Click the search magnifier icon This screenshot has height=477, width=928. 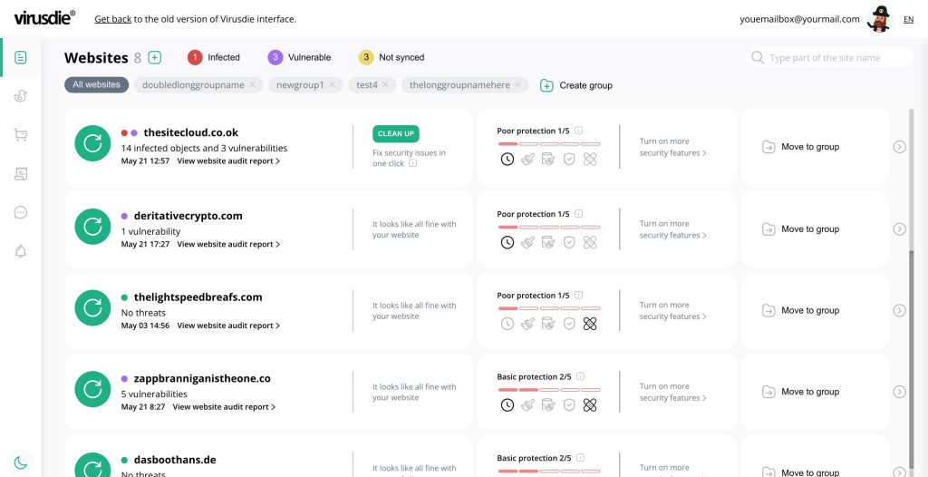[x=758, y=57]
